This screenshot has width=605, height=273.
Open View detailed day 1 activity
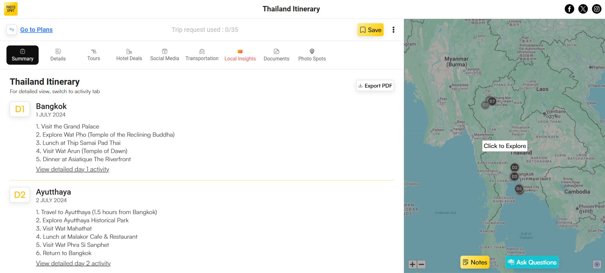tap(73, 169)
